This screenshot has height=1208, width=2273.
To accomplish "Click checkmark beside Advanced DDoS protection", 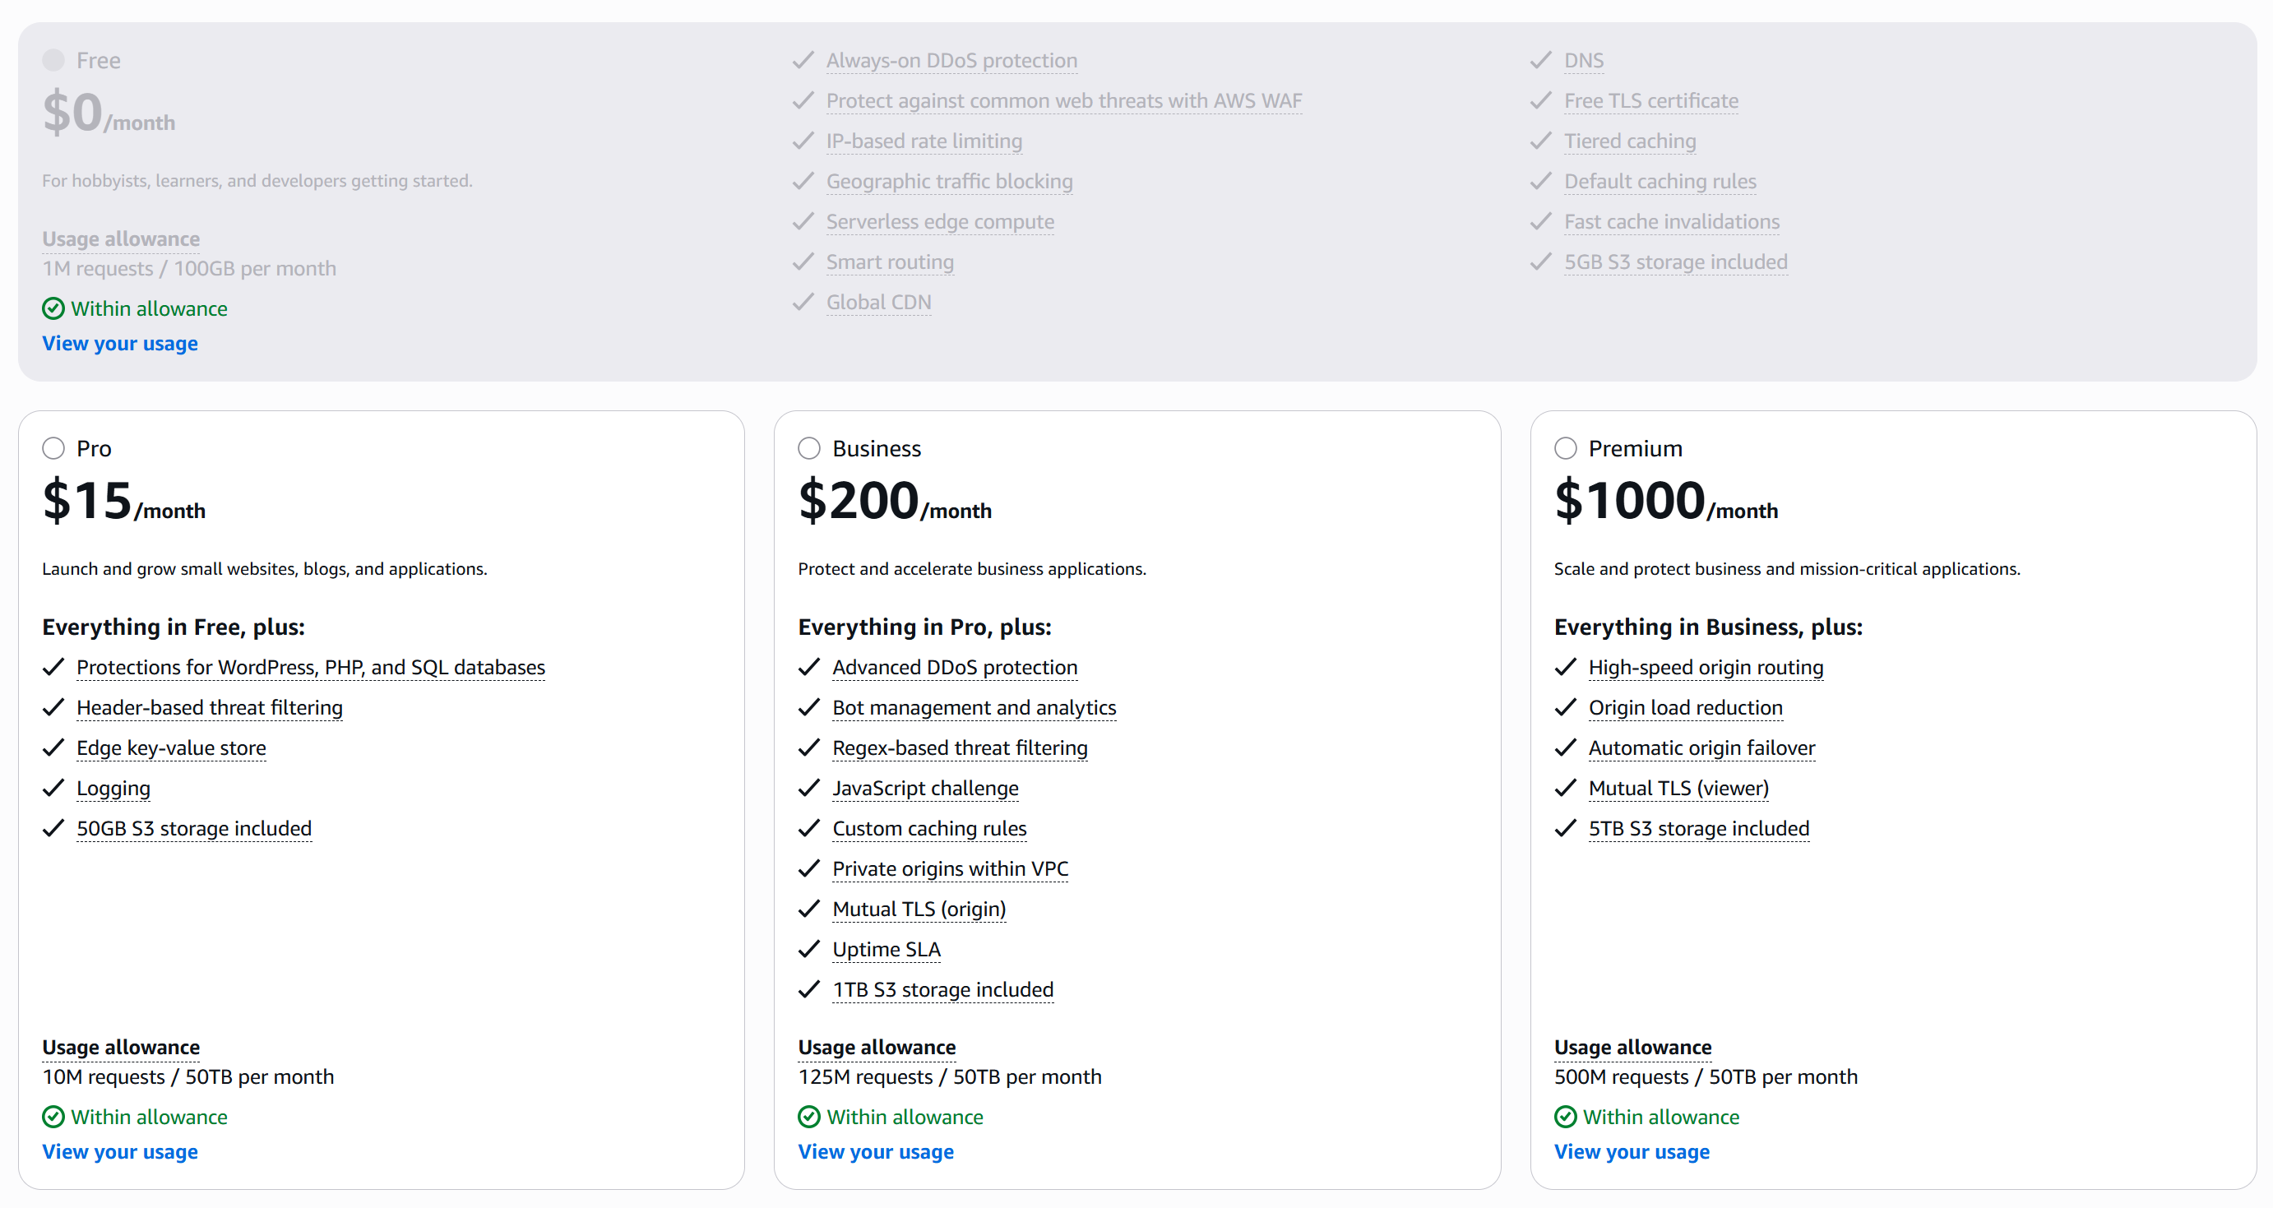I will point(809,667).
